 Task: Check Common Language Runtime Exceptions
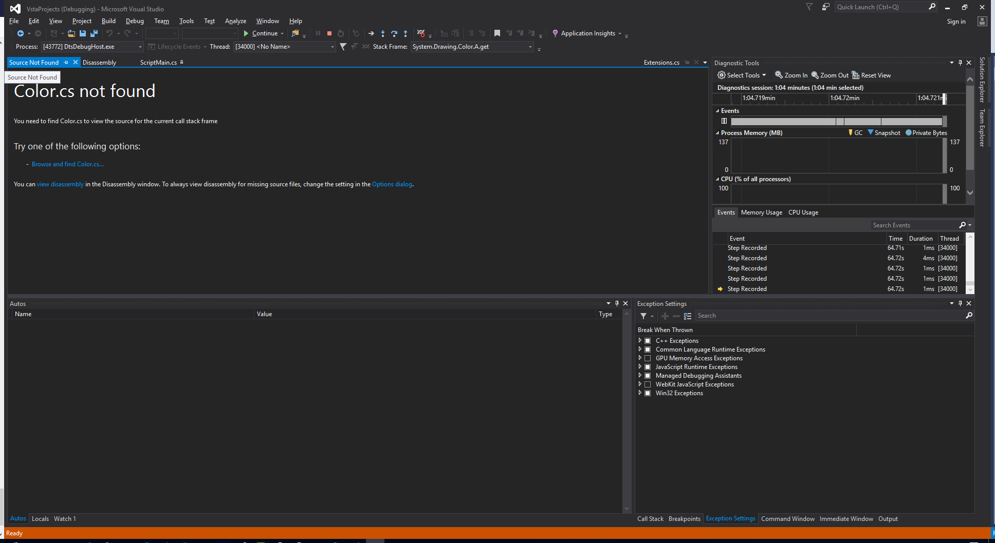click(x=647, y=349)
